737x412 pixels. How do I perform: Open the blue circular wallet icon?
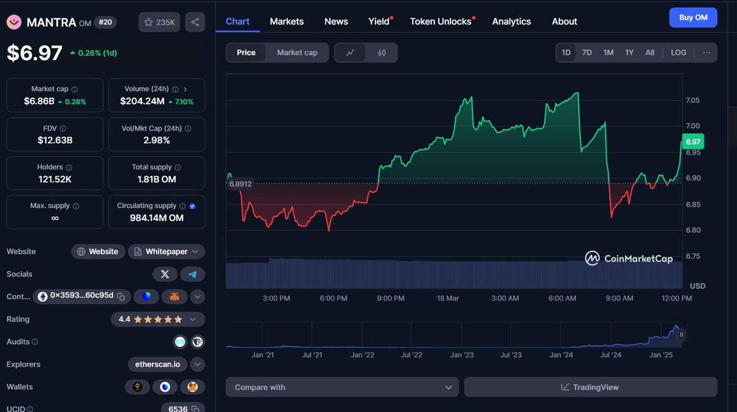coord(165,387)
